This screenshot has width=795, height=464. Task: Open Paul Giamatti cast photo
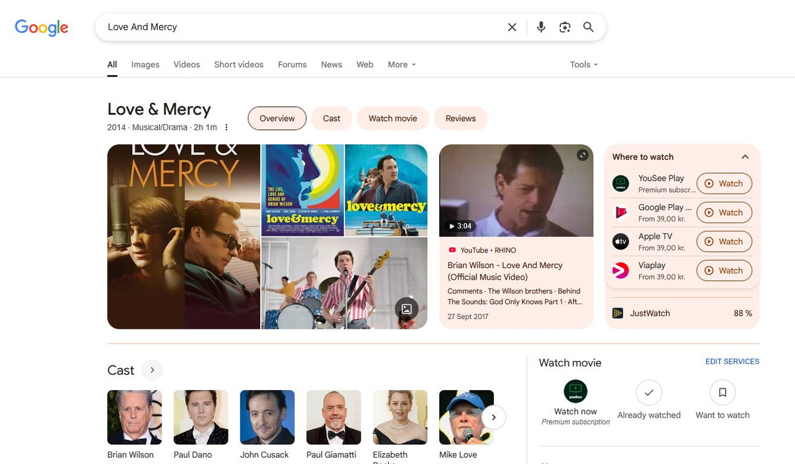334,417
